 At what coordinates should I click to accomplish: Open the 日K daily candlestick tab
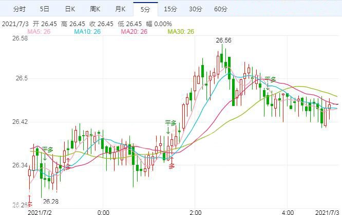point(70,9)
